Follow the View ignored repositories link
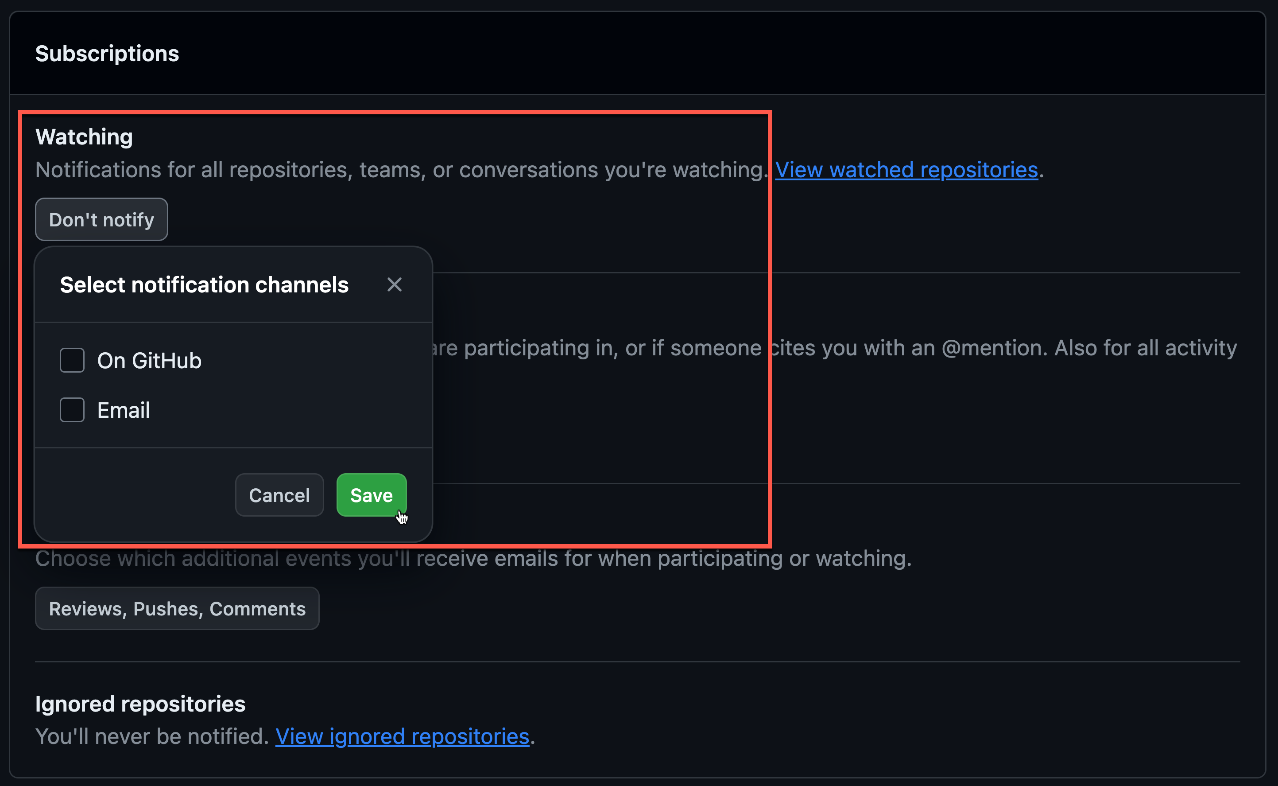The height and width of the screenshot is (786, 1278). pos(402,737)
